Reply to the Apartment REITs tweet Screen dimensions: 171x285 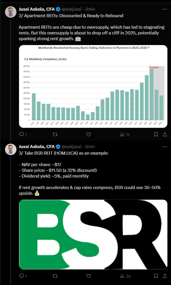pyautogui.click(x=22, y=134)
